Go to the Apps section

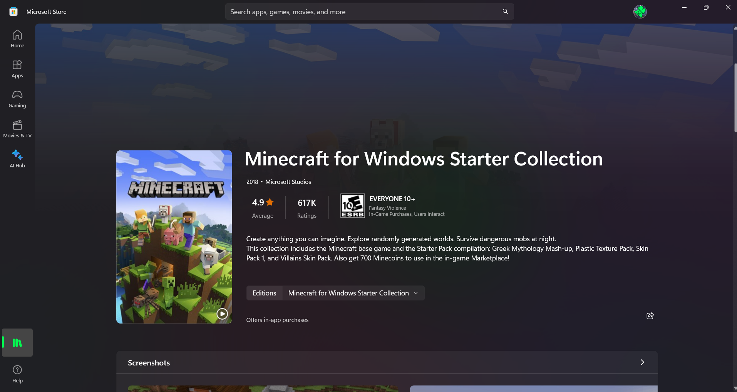pos(17,69)
